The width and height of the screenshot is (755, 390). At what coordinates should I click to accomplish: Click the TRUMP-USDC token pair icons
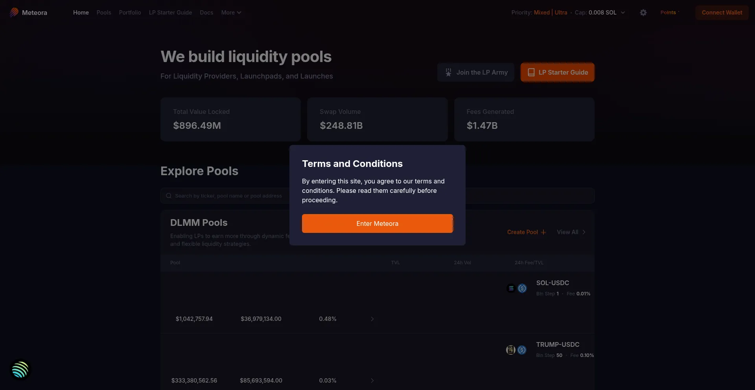point(516,350)
